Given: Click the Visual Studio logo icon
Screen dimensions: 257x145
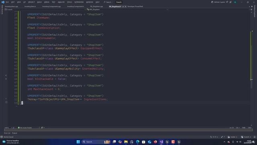Looking at the screenshot, I should coord(3,2).
